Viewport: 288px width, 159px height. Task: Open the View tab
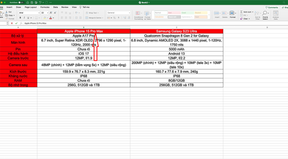(74, 7)
